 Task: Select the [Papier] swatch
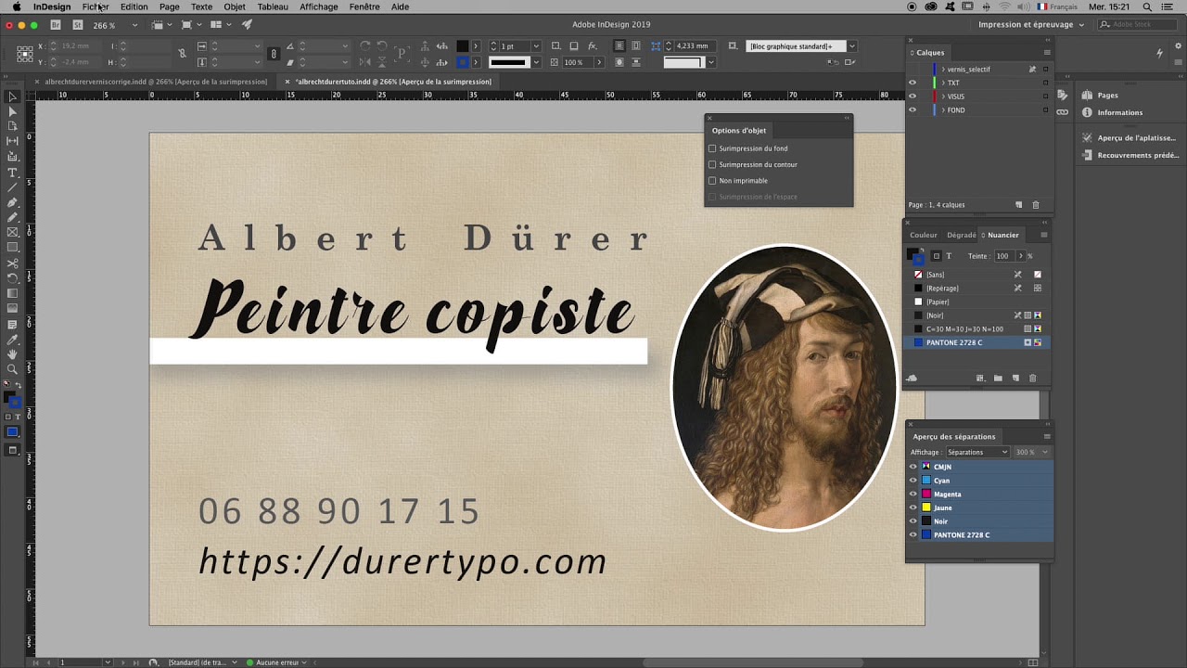(x=977, y=302)
